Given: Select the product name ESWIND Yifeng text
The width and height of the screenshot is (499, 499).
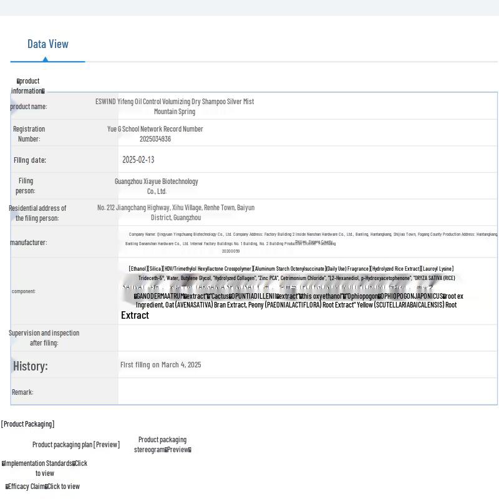Looking at the screenshot, I should pyautogui.click(x=175, y=106).
